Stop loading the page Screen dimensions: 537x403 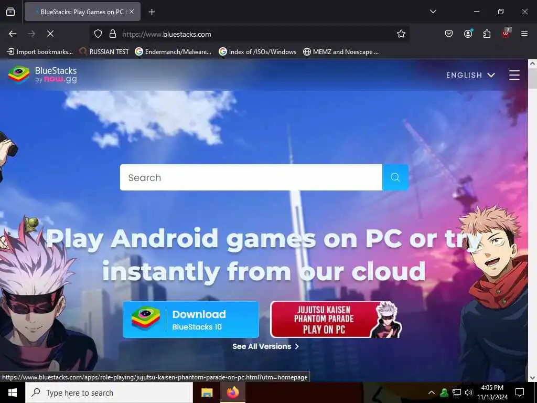pos(50,34)
